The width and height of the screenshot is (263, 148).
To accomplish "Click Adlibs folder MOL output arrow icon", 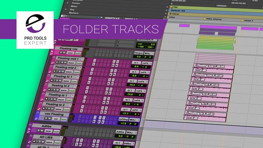I will (x=136, y=133).
